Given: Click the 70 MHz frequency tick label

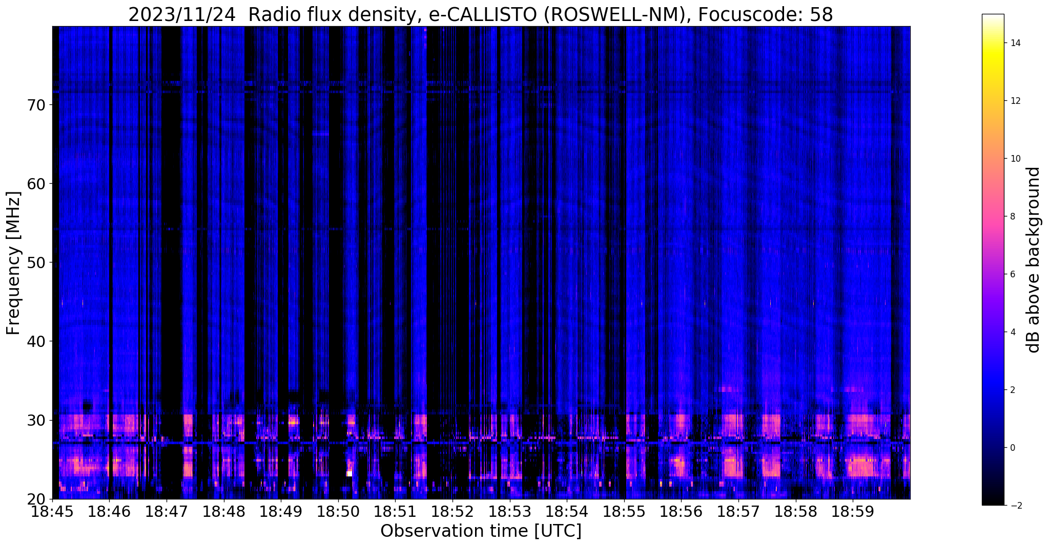Looking at the screenshot, I should click(36, 105).
